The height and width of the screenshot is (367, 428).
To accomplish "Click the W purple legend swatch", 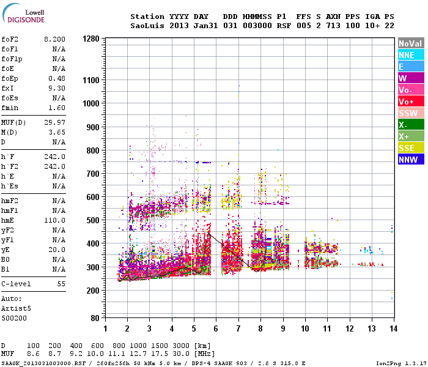I will (411, 78).
